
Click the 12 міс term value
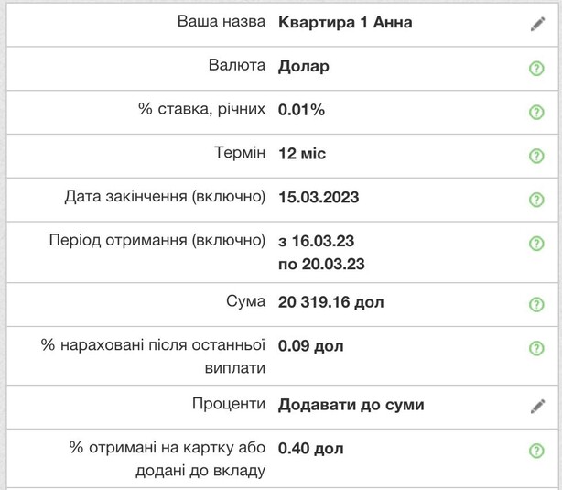[302, 154]
